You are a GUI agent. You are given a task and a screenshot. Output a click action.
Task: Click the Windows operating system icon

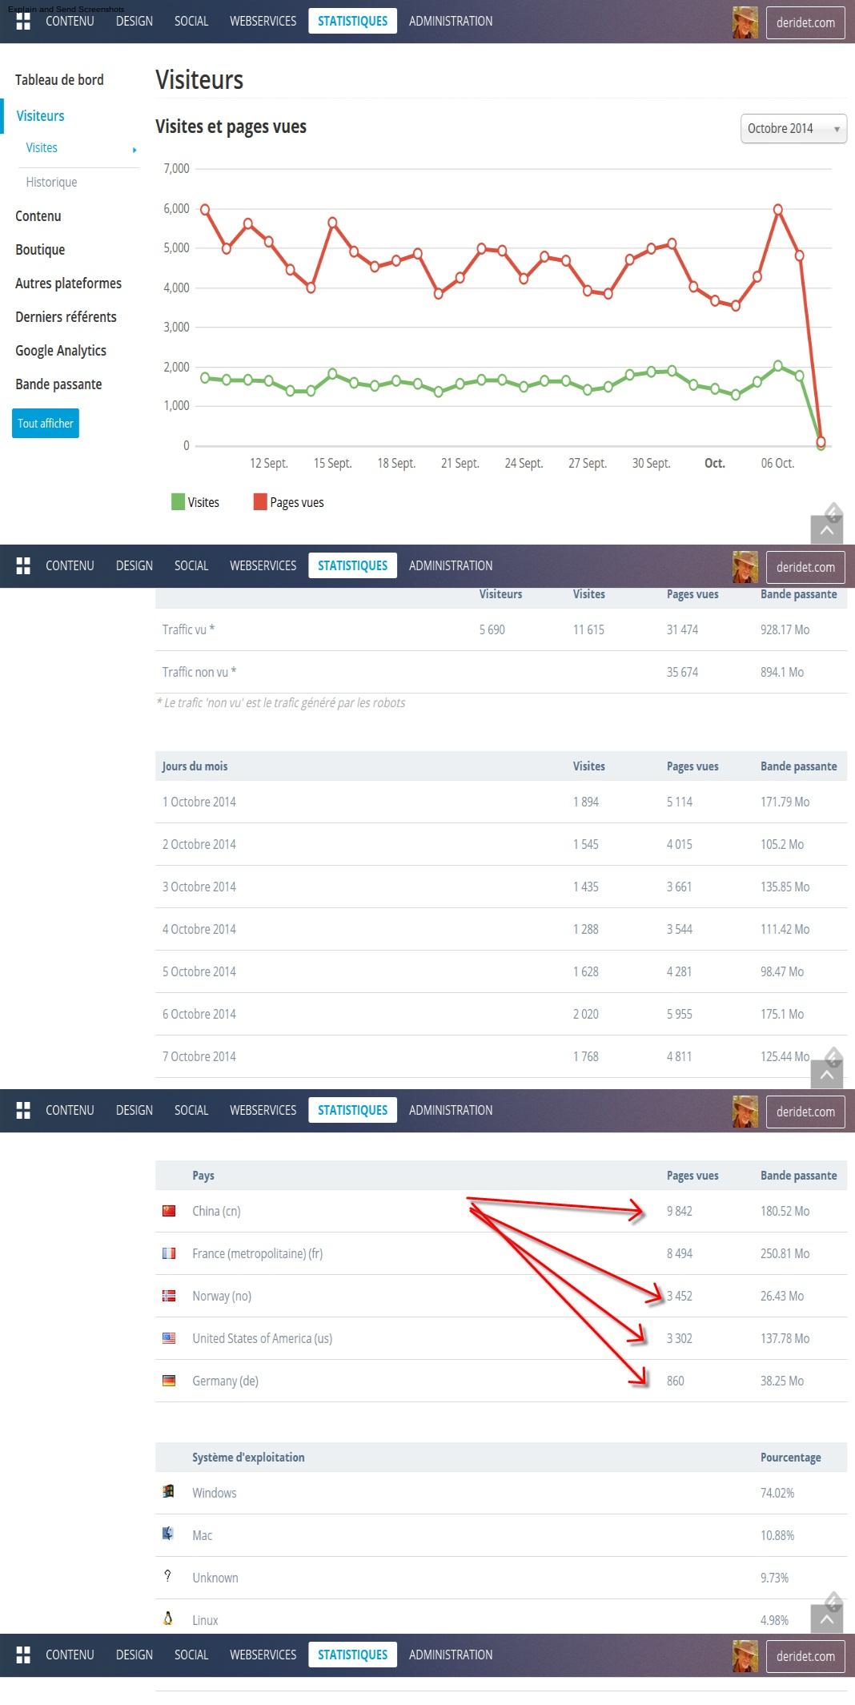point(168,1492)
